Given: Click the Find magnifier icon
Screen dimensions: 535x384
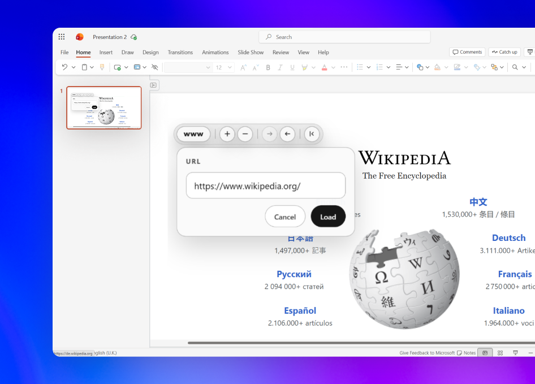Looking at the screenshot, I should click(515, 67).
